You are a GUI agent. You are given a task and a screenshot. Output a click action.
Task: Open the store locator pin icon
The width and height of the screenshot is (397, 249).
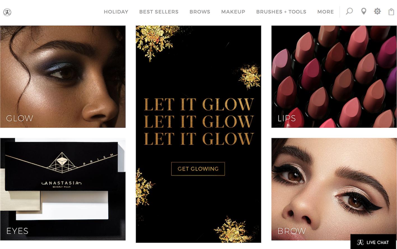363,11
